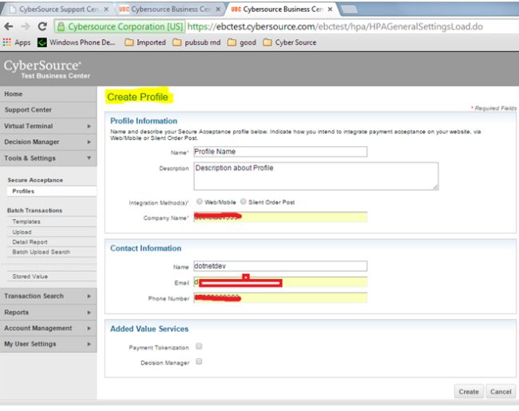Screen dimensions: 519x411
Task: Collapse the Tools & Settings menu
Action: coord(49,158)
